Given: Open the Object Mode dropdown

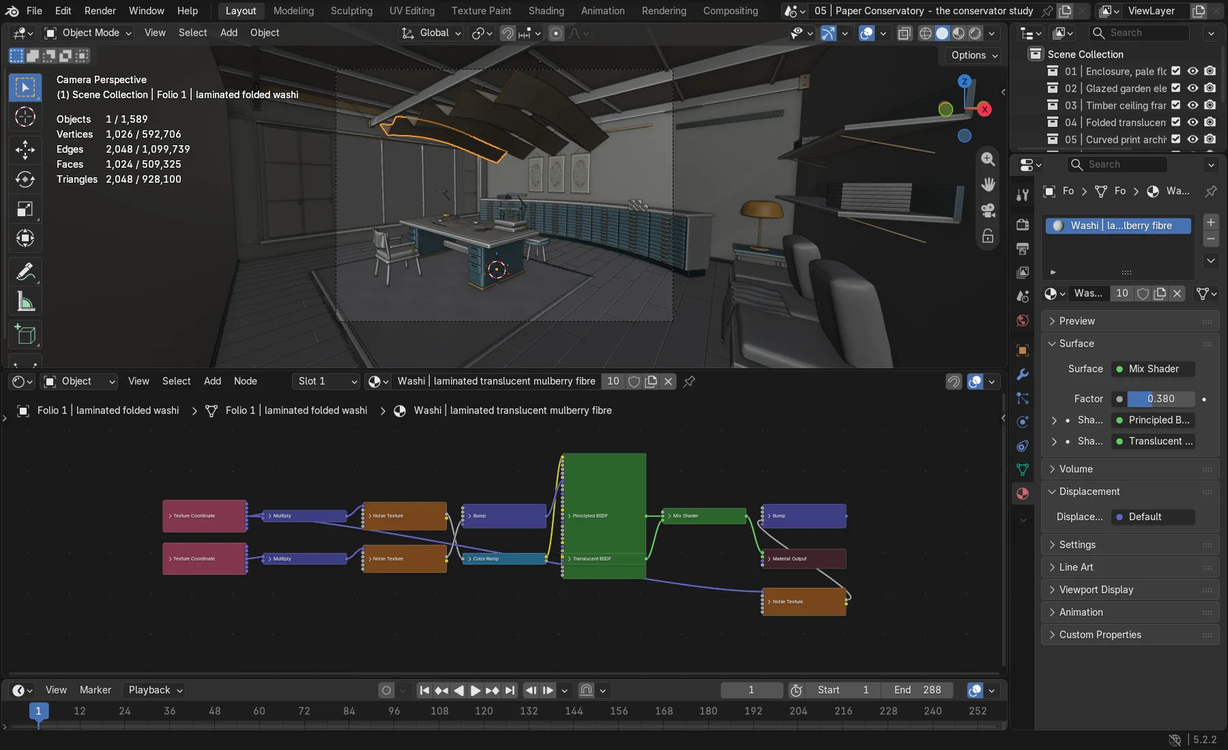Looking at the screenshot, I should point(87,33).
